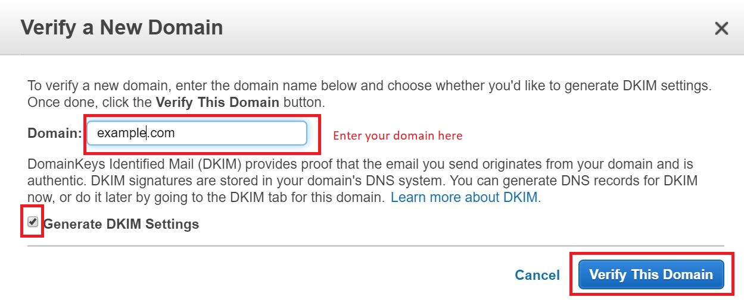
Task: Place cursor in example.com text
Action: [x=136, y=133]
